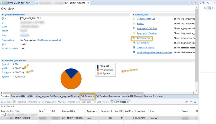
Task: Sort by the Time column header
Action: click(44, 111)
